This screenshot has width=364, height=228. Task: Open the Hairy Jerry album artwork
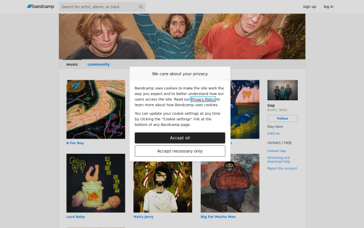pyautogui.click(x=163, y=187)
